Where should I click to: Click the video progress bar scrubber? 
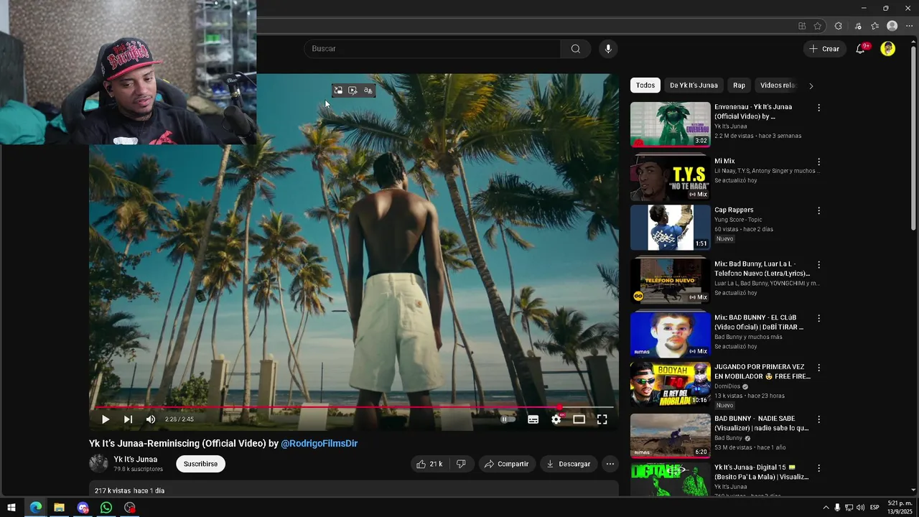pyautogui.click(x=559, y=407)
